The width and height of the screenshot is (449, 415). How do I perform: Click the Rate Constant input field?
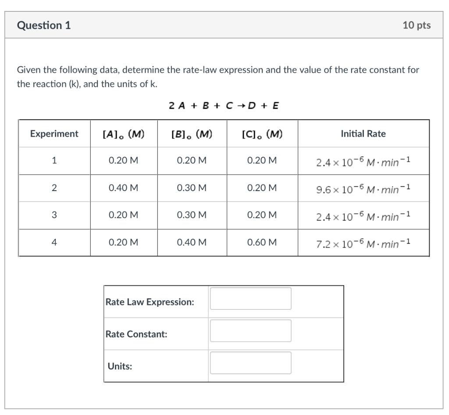click(250, 330)
